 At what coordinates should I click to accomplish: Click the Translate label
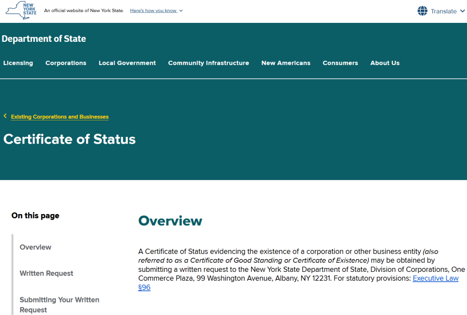pos(444,11)
